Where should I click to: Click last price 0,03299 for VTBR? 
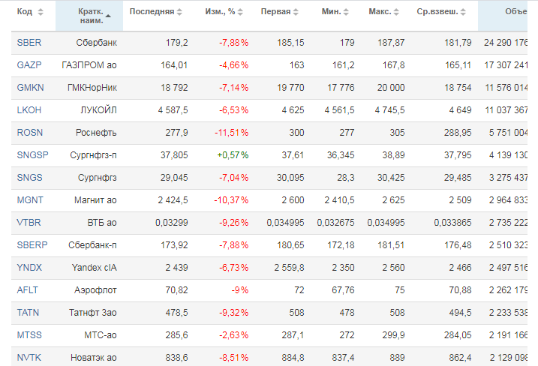[x=172, y=223]
